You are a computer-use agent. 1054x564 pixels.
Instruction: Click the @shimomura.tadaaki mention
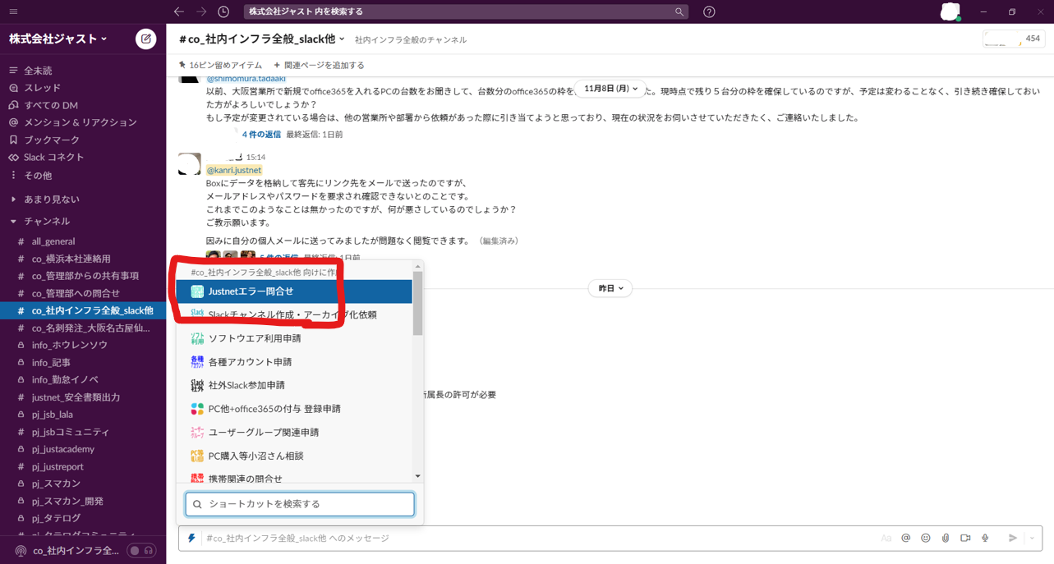[x=246, y=79]
